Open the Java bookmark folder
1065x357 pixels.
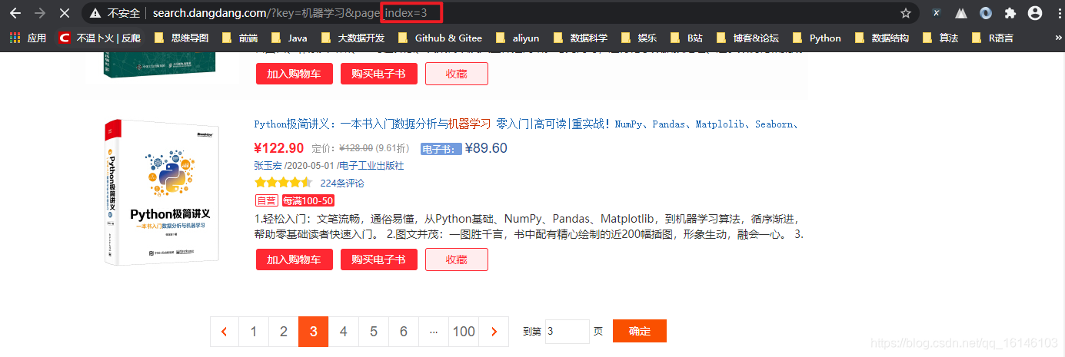[290, 38]
